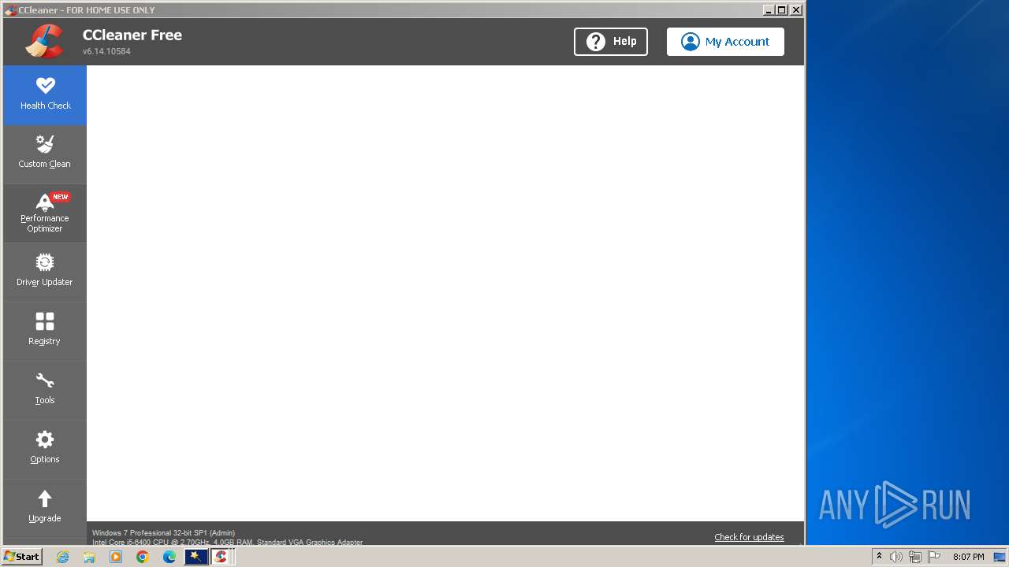Screen dimensions: 1009x567
Task: Click the show desktop tray icon
Action: coord(1000,557)
